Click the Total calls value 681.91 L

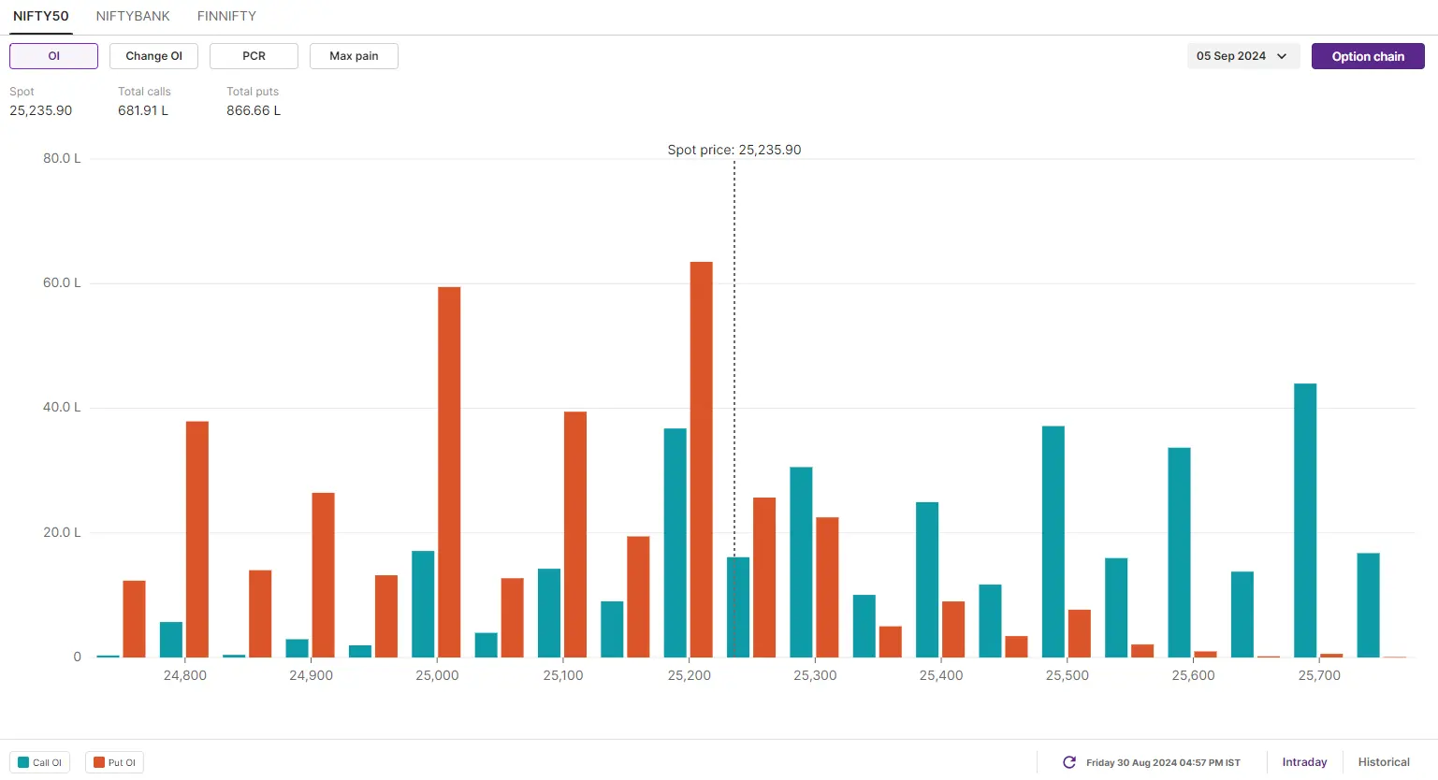coord(143,110)
